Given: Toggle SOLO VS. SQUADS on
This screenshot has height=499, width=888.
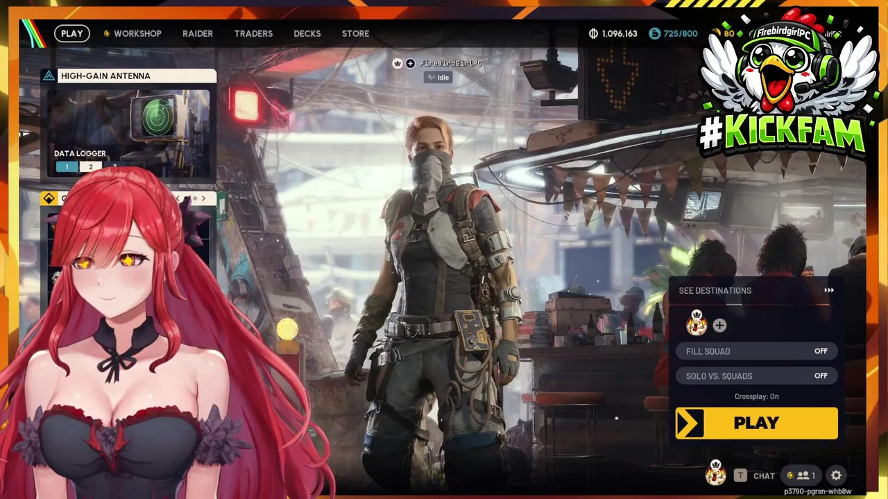Looking at the screenshot, I should 757,376.
